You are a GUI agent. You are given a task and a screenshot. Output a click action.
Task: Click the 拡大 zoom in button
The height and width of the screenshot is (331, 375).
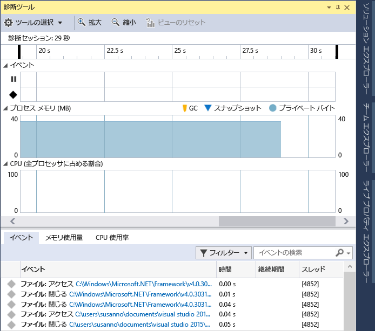tap(90, 23)
